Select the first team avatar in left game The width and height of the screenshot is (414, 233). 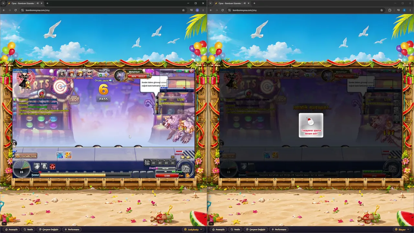pyautogui.click(x=61, y=73)
